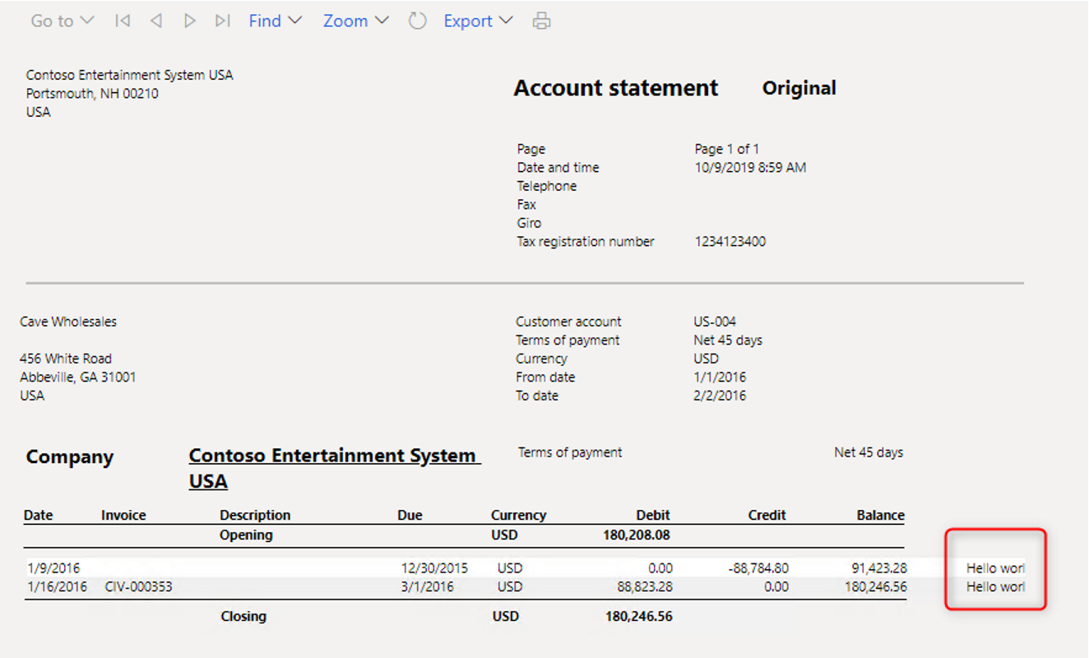
Task: Click Portsmouth, NH 00210 address line
Action: [92, 94]
